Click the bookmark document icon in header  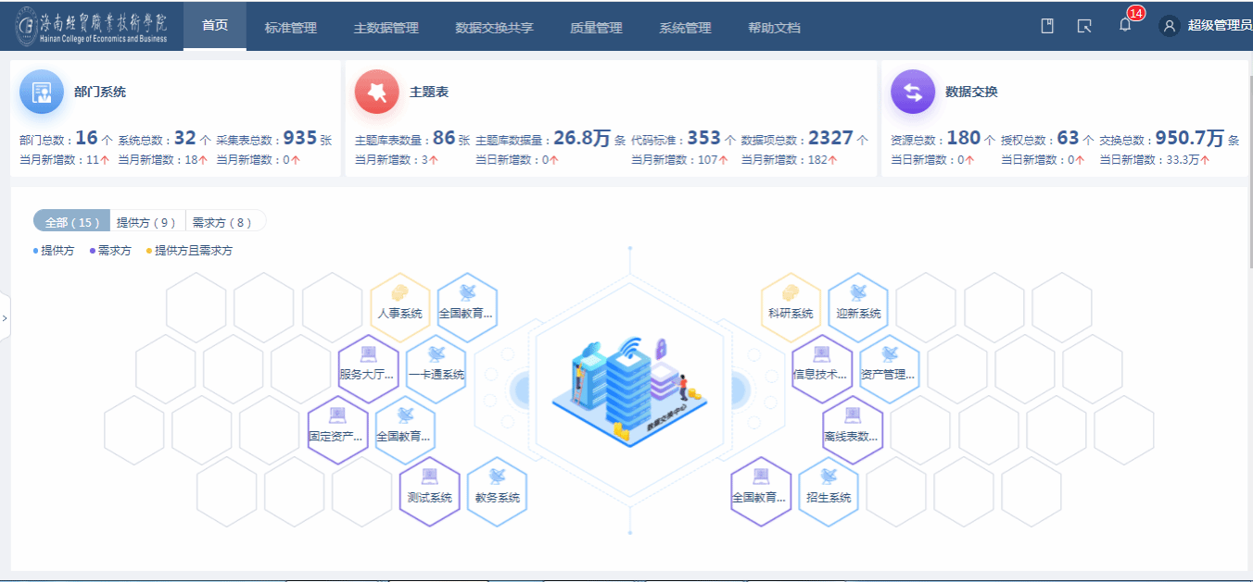(1047, 26)
